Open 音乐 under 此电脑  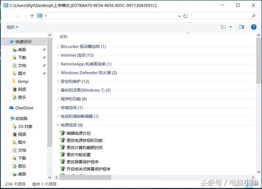coord(22,166)
